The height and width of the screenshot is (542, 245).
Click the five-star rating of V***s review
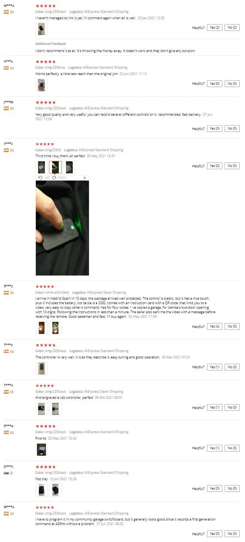(x=45, y=61)
